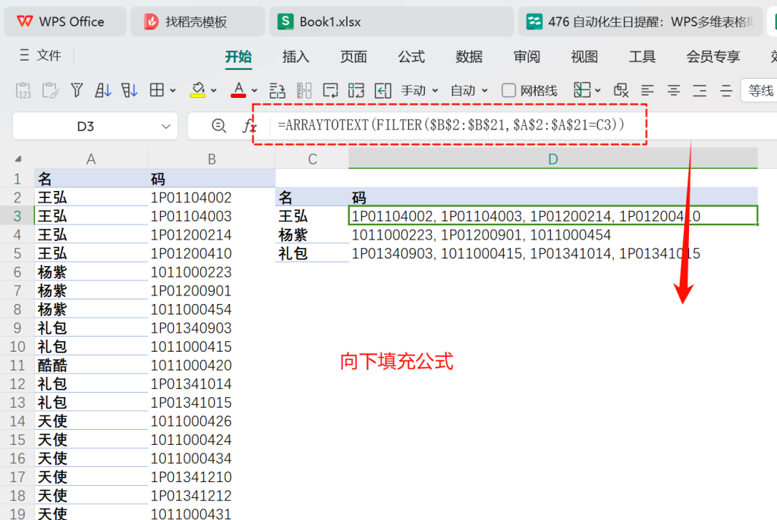This screenshot has width=777, height=520.
Task: Select column C header
Action: [312, 159]
